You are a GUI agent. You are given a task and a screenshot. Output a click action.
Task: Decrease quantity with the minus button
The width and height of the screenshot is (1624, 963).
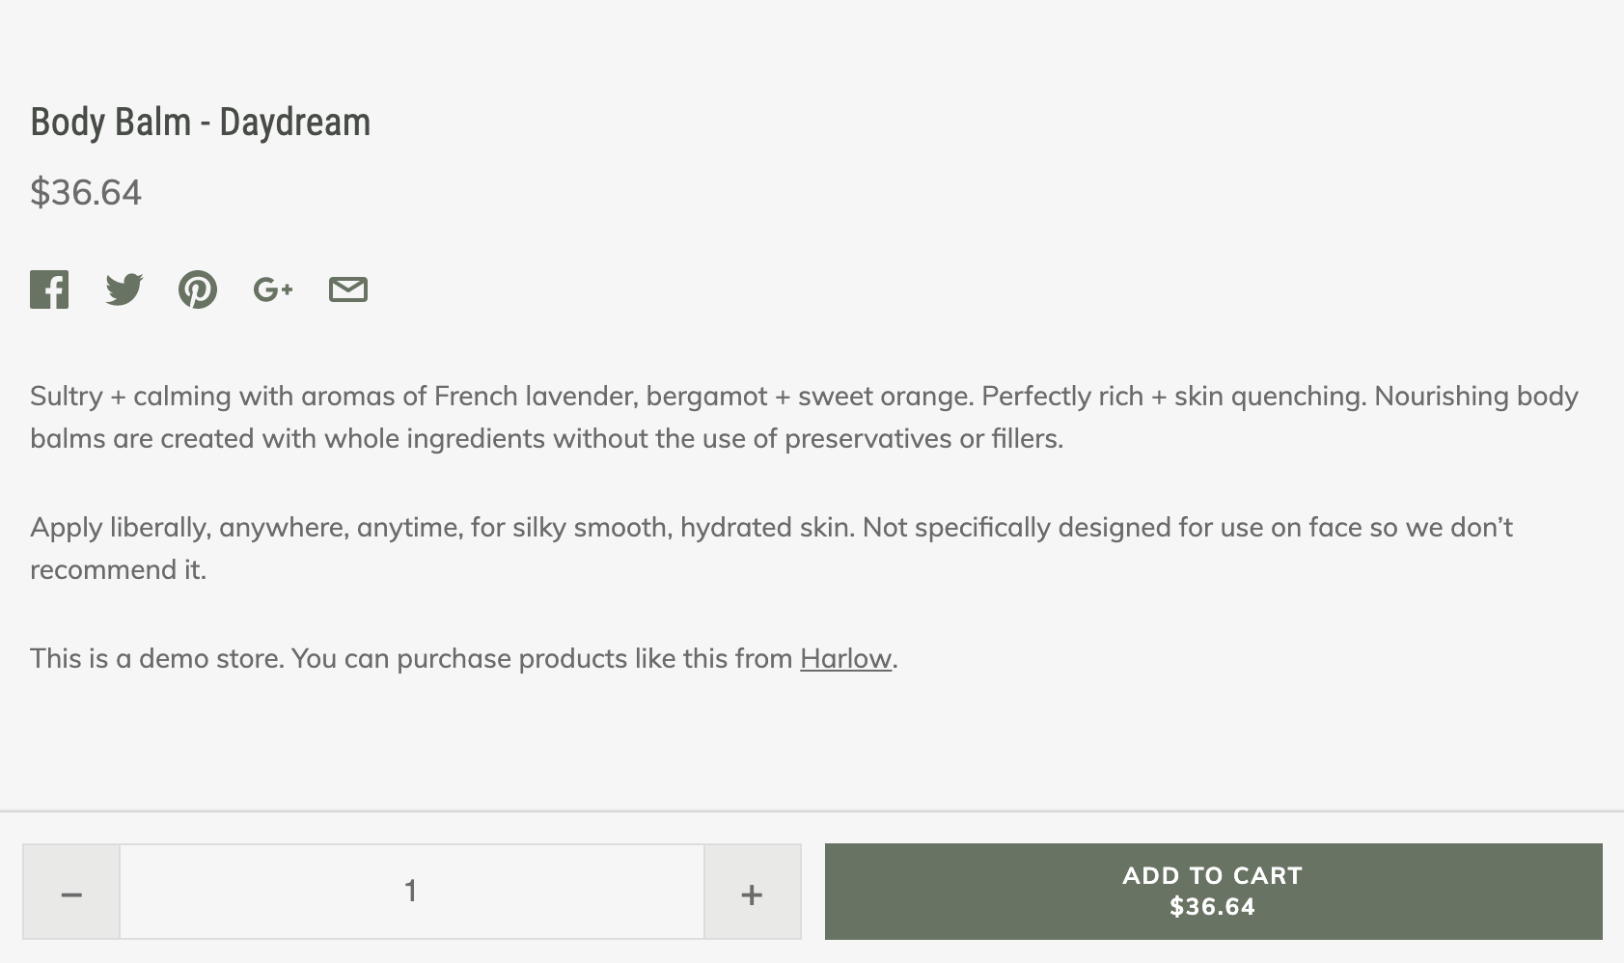[x=71, y=893]
